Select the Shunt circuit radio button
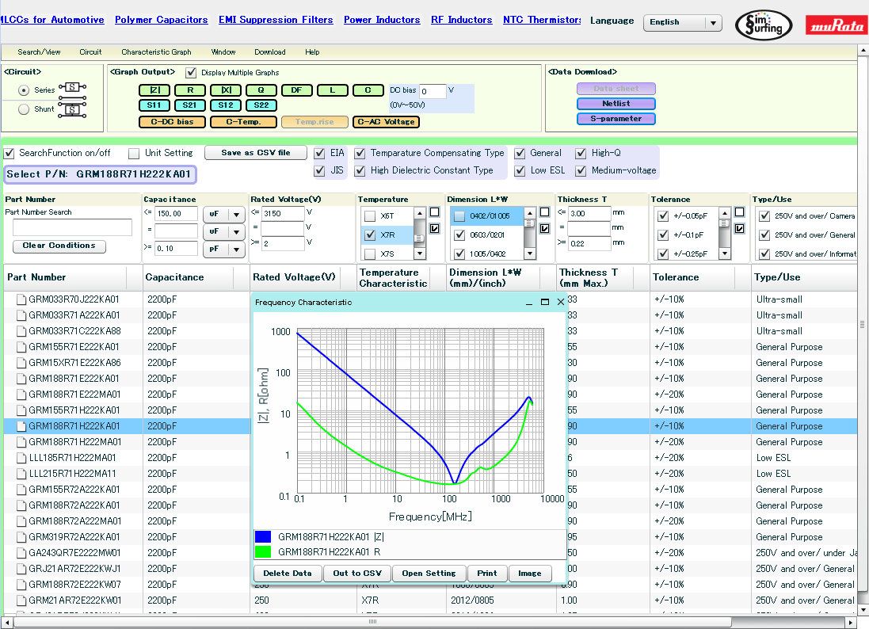Viewport: 869px width, 629px height. [x=25, y=109]
